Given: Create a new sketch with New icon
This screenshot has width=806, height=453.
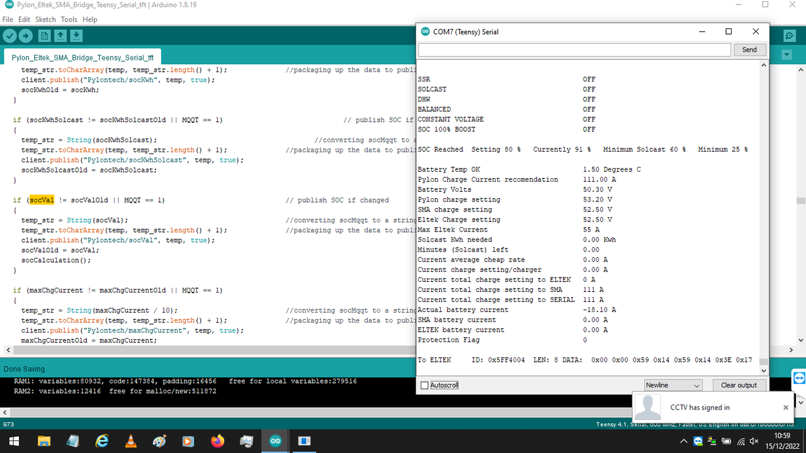Looking at the screenshot, I should pyautogui.click(x=45, y=36).
